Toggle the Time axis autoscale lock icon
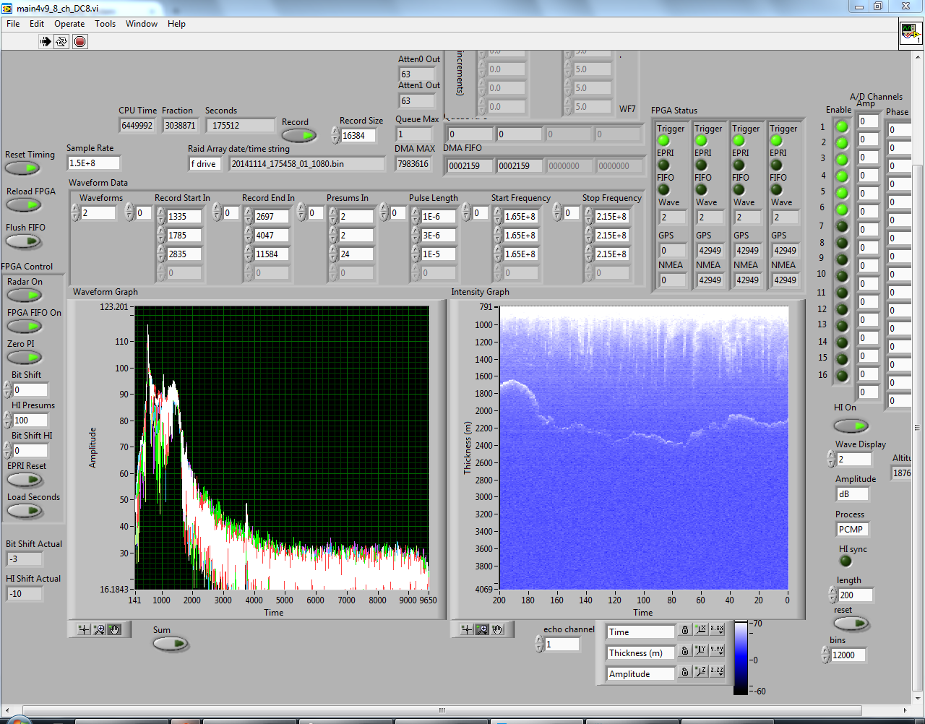The image size is (925, 724). tap(684, 630)
